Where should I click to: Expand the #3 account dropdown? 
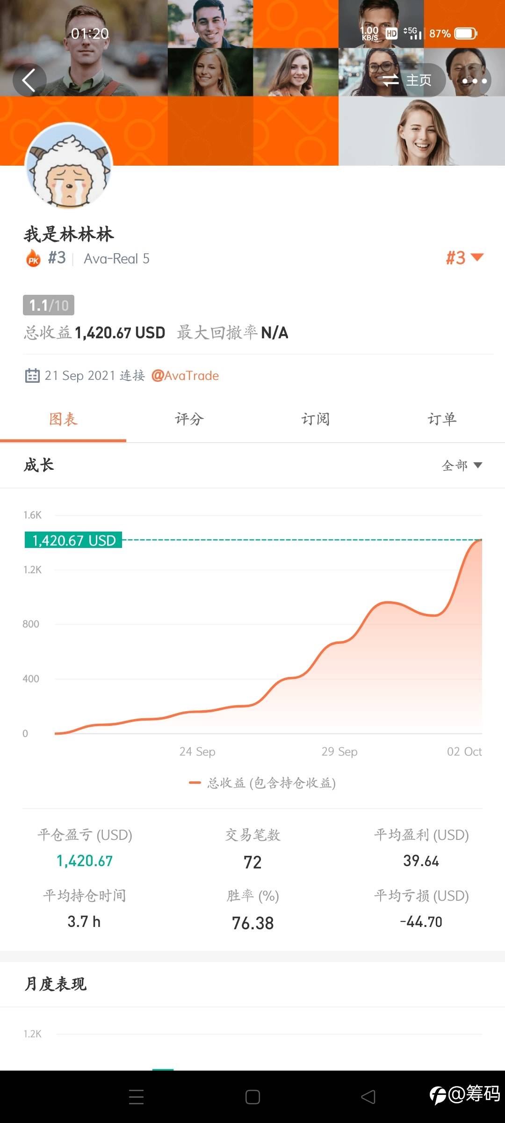click(464, 258)
